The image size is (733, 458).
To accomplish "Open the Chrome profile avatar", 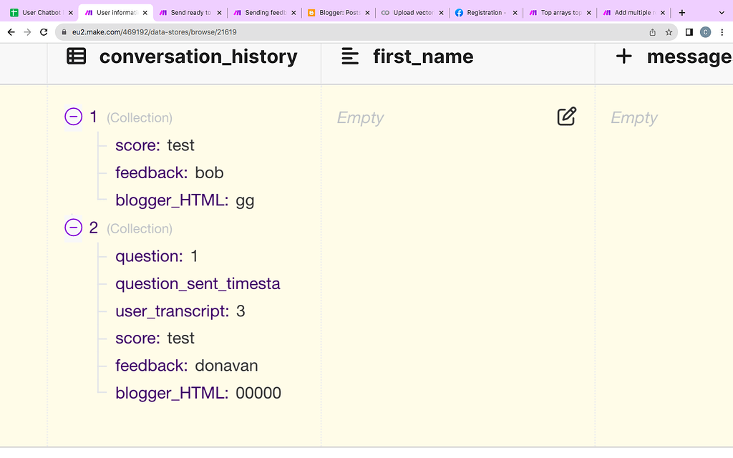I will click(705, 32).
